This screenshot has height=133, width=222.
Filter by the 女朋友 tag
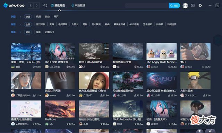click(75, 25)
